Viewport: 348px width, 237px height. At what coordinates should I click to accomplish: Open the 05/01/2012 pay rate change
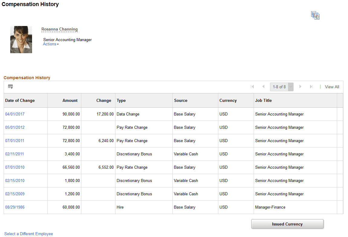[15, 127]
